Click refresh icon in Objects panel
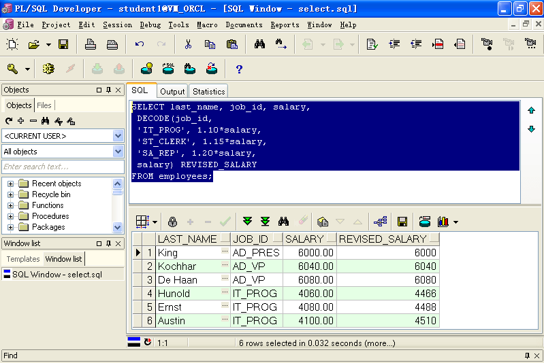The width and height of the screenshot is (544, 363). 9,121
